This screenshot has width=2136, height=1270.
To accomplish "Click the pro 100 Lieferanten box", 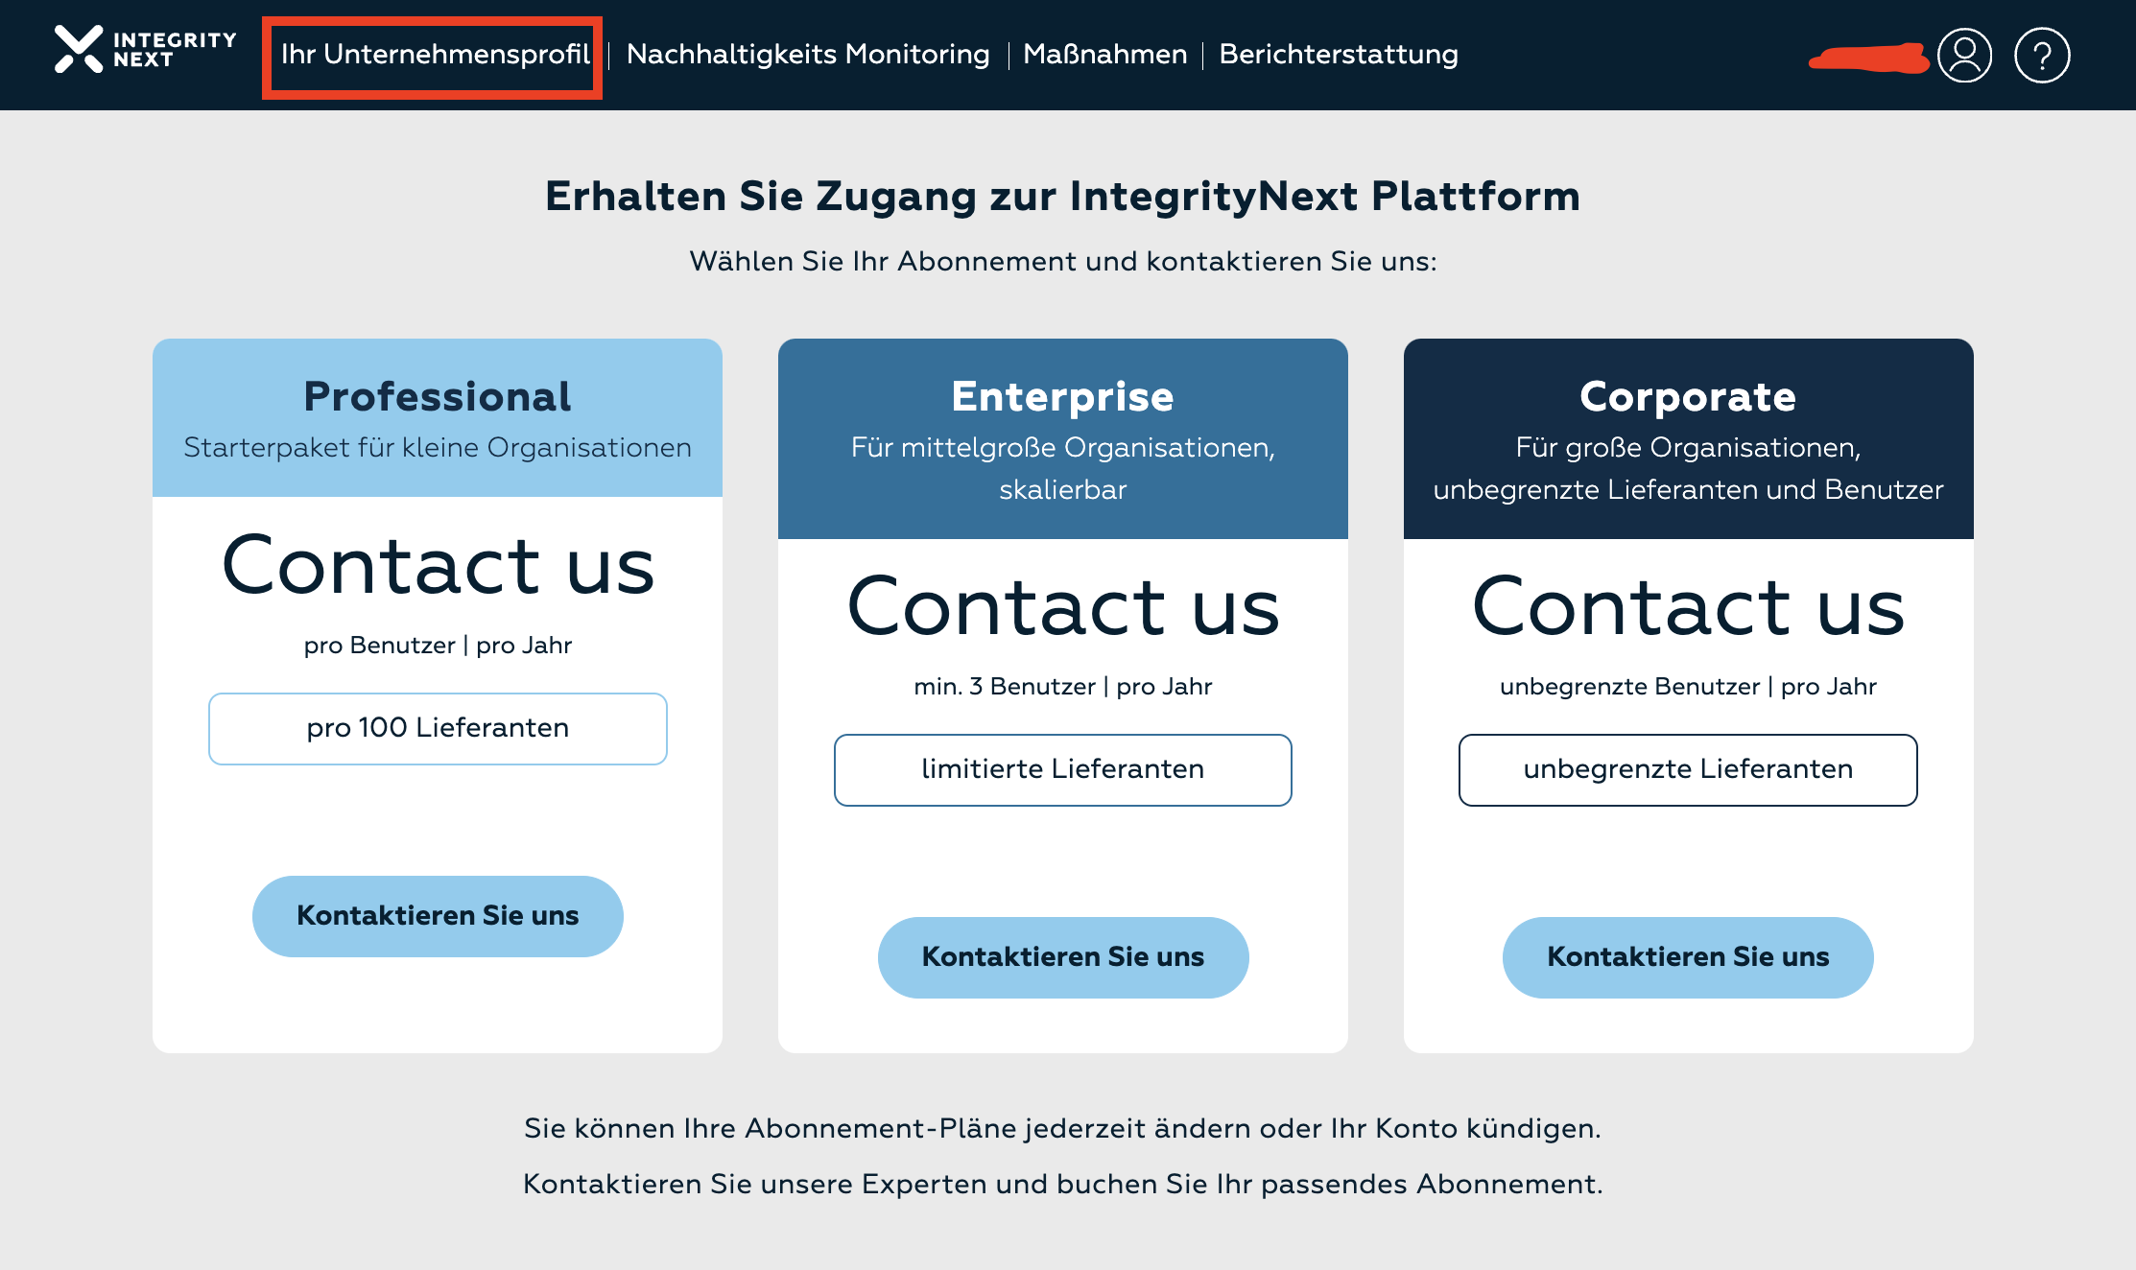I will (438, 728).
